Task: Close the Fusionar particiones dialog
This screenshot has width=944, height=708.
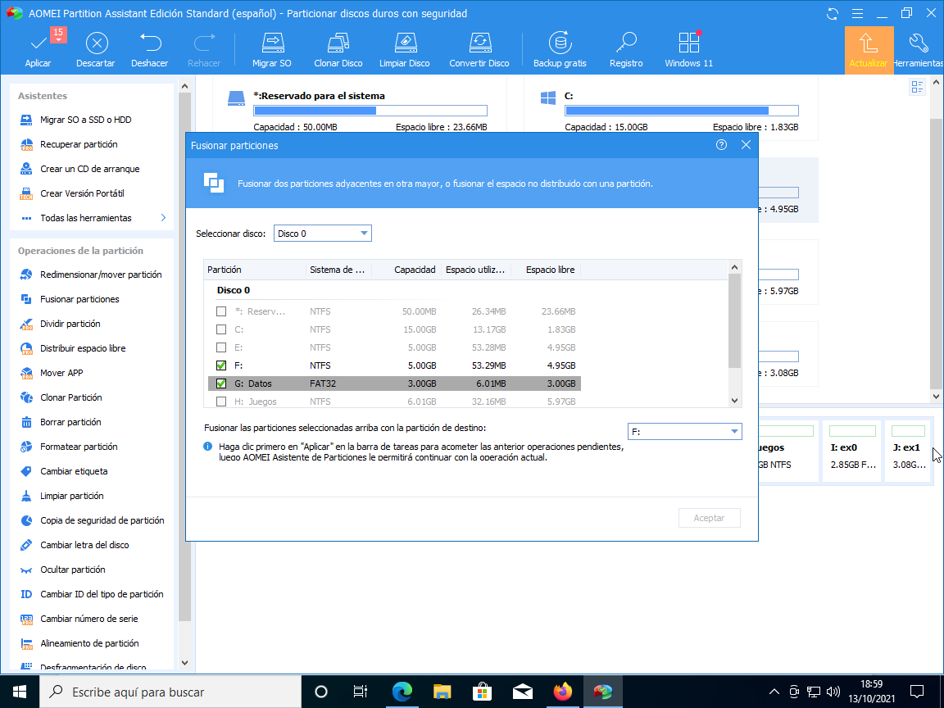Action: coord(746,145)
